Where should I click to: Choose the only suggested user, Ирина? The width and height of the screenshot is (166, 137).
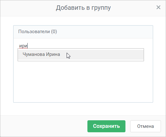tap(81, 55)
